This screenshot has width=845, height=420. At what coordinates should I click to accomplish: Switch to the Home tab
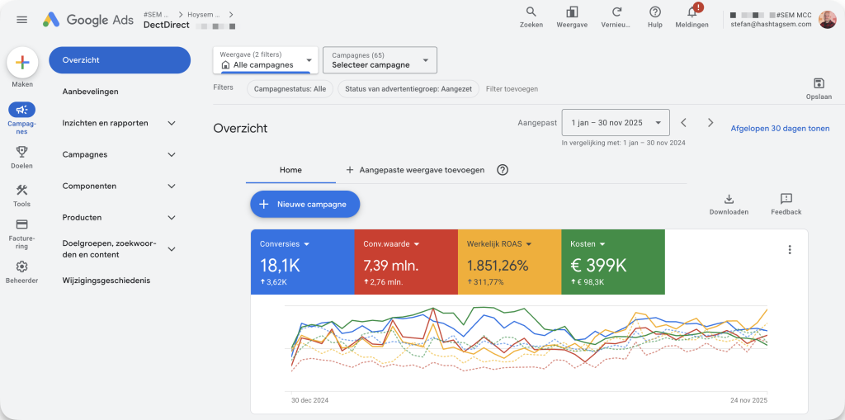point(290,170)
